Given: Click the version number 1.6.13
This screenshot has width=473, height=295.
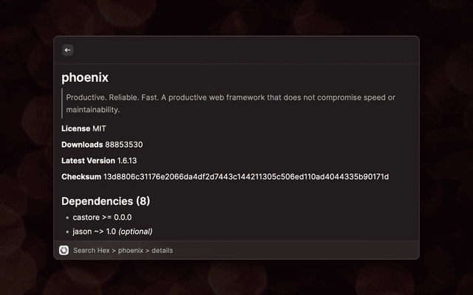Looking at the screenshot, I should click(127, 161).
